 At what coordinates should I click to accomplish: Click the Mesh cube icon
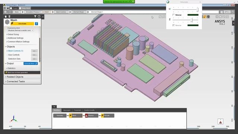coord(7,22)
